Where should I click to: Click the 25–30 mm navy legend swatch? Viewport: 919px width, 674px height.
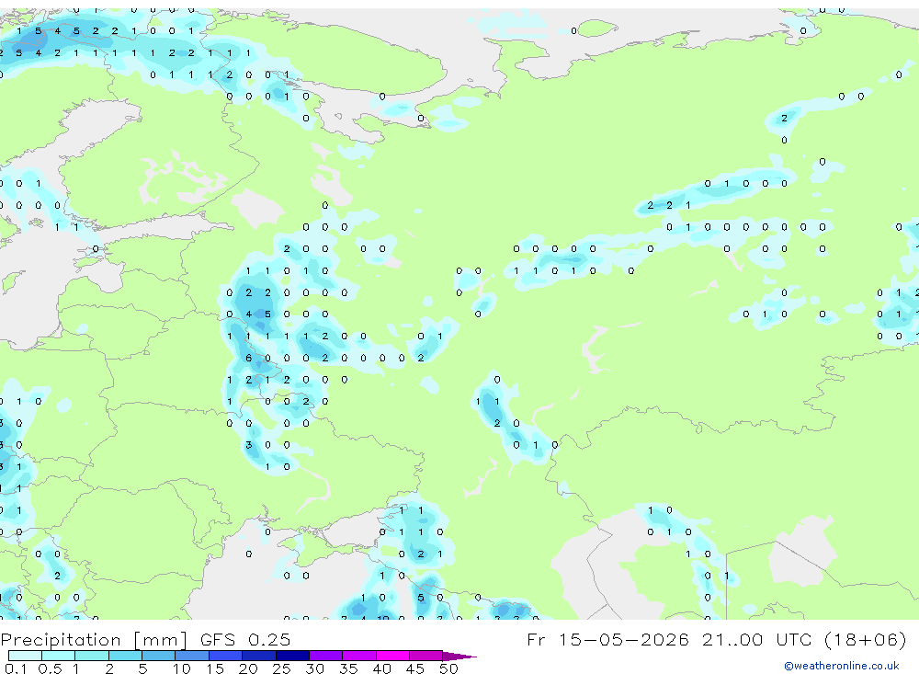(292, 656)
